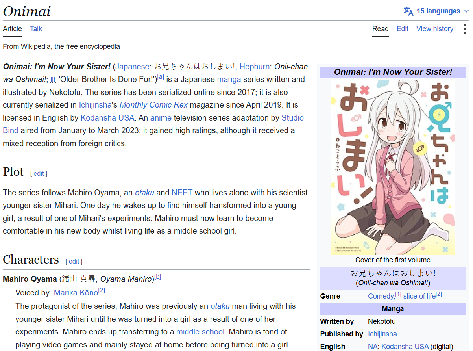Select the Onimai page title heading
This screenshot has height=351, width=473.
[x=27, y=11]
